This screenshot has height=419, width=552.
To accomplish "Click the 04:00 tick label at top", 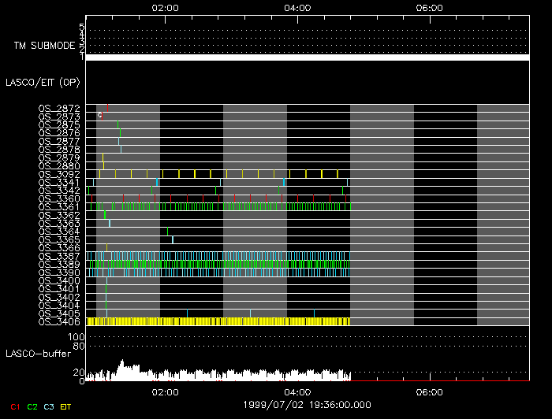I will pyautogui.click(x=297, y=8).
